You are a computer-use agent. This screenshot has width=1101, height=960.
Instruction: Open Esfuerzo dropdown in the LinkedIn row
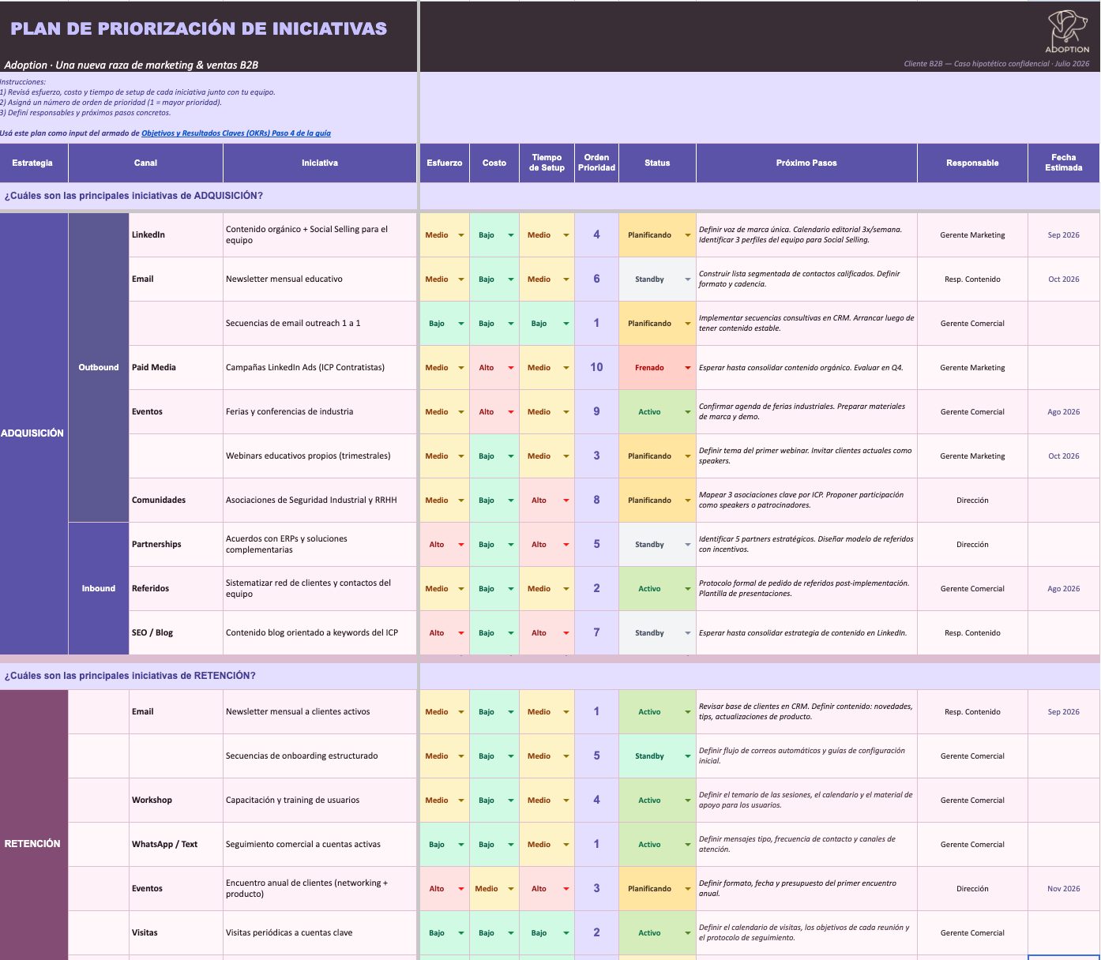[x=461, y=235]
